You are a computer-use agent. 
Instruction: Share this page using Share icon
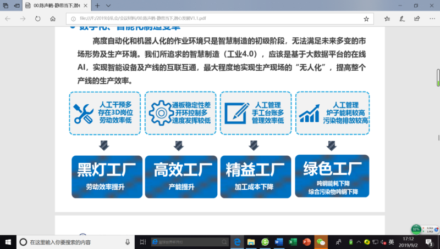[x=417, y=18]
